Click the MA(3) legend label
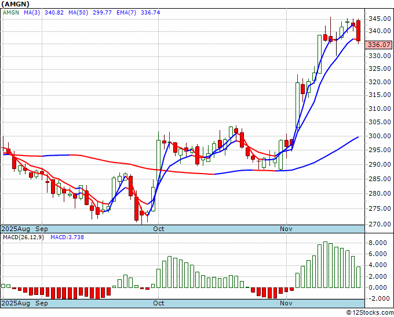Viewport: 394px width, 317px height. tap(32, 12)
